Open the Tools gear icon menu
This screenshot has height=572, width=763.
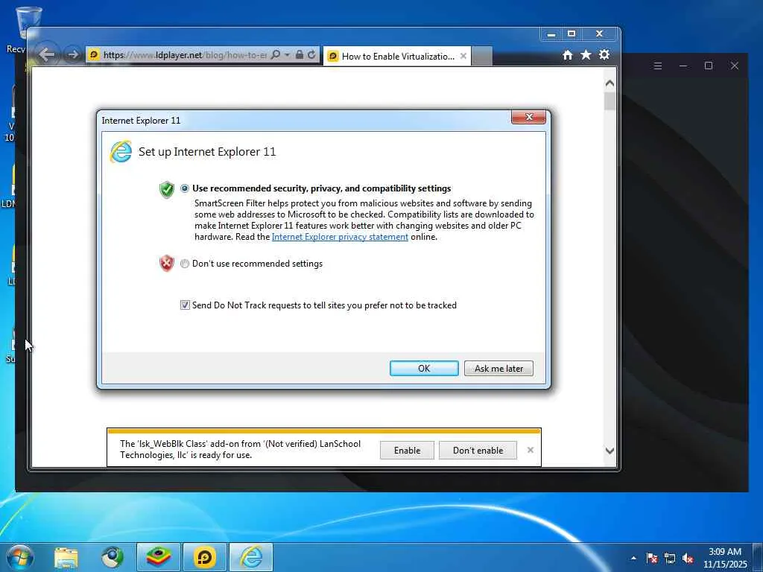[x=604, y=54]
